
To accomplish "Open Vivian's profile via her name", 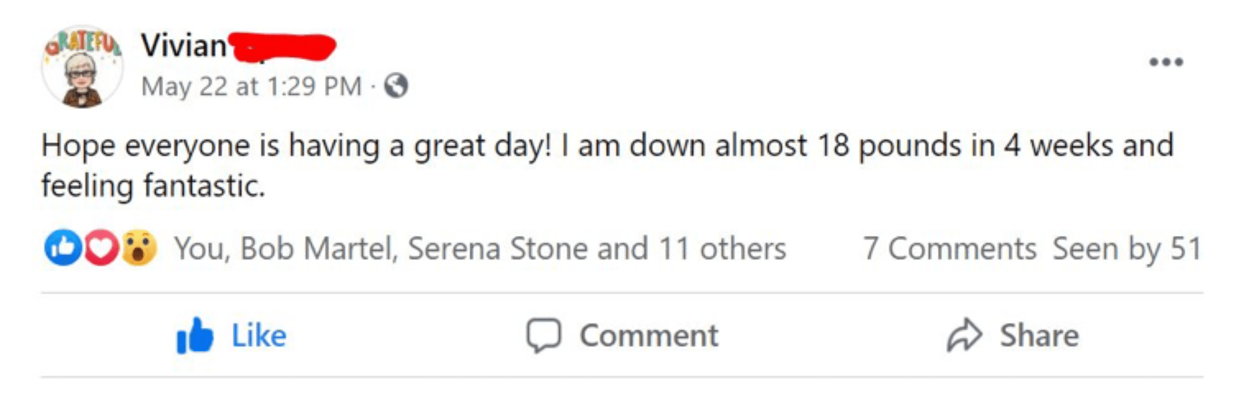I will (184, 45).
